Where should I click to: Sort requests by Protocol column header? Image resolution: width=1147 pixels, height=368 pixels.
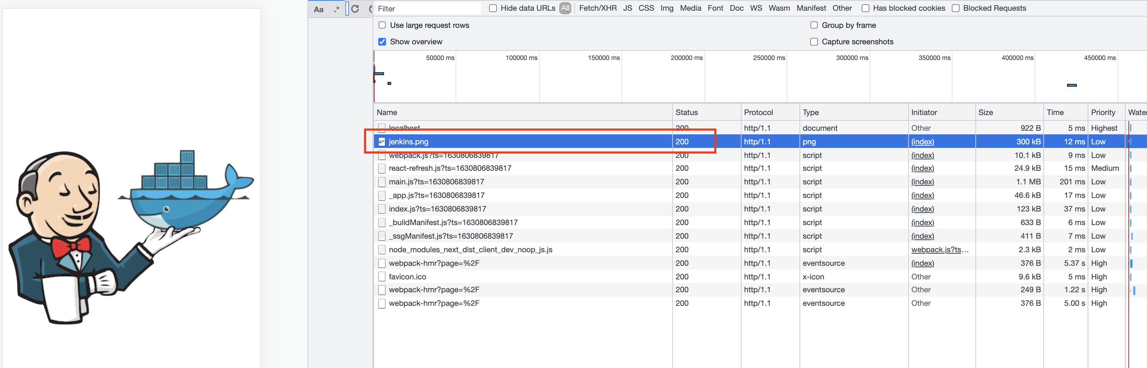770,113
